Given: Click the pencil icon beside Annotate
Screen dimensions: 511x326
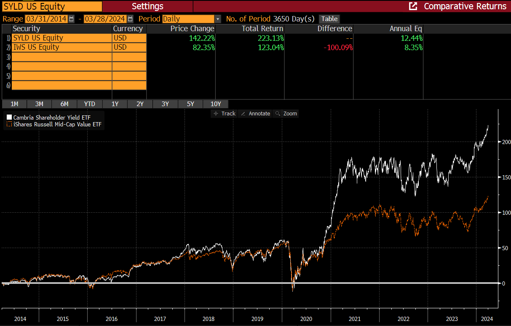Looking at the screenshot, I should [x=243, y=113].
